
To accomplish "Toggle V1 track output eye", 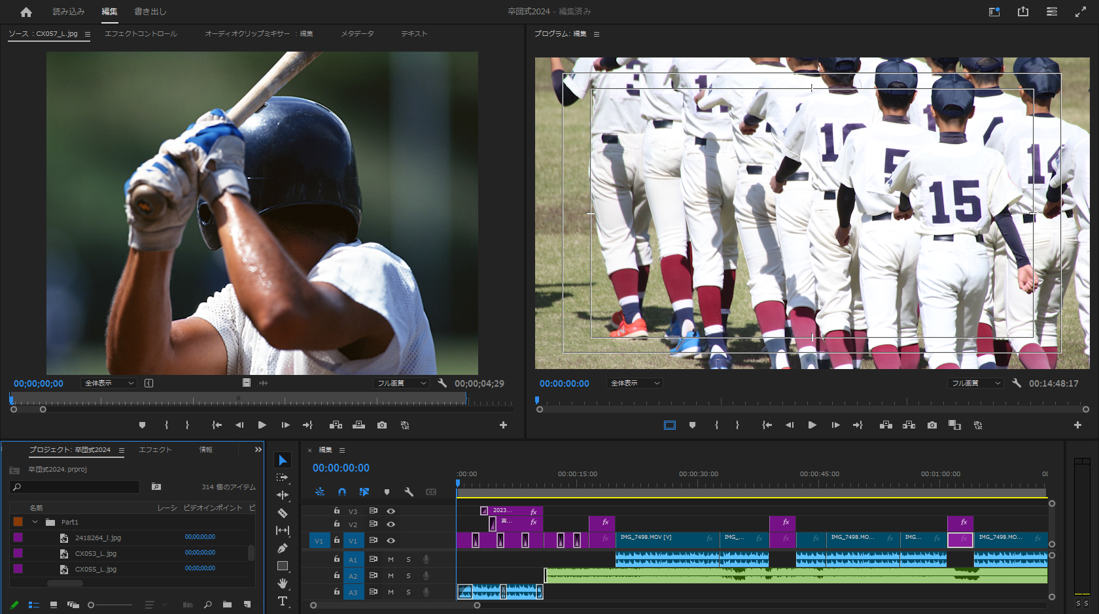I will pyautogui.click(x=391, y=540).
